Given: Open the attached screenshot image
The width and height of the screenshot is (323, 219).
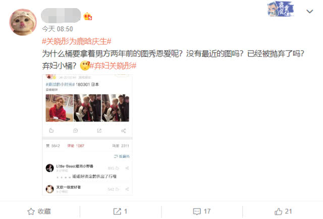Looking at the screenshot, I should coord(87,135).
